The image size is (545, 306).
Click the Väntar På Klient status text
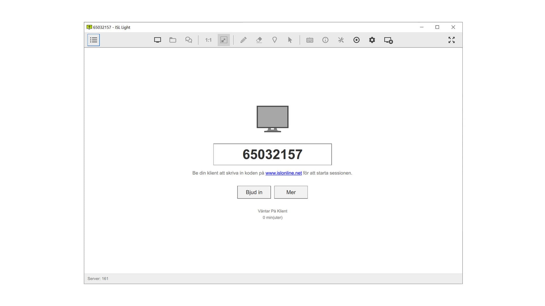click(272, 211)
